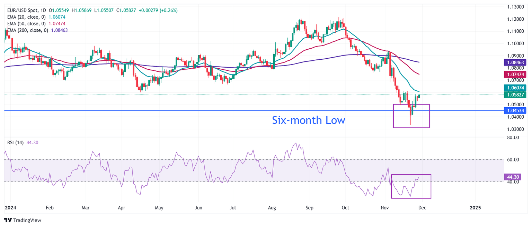Open the EMA (20, close, 0) legend
Viewport: 532px width, 227px height.
pyautogui.click(x=26, y=17)
